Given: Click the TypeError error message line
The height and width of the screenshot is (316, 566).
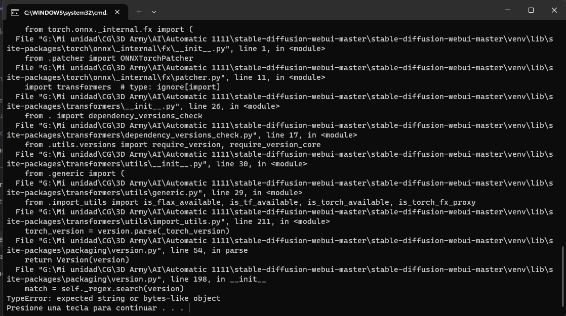Looking at the screenshot, I should click(113, 298).
